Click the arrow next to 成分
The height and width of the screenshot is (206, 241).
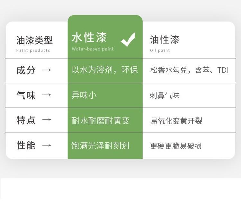(x=47, y=70)
